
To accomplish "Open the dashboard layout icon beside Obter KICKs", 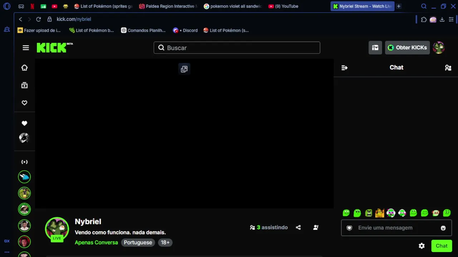I will click(375, 48).
